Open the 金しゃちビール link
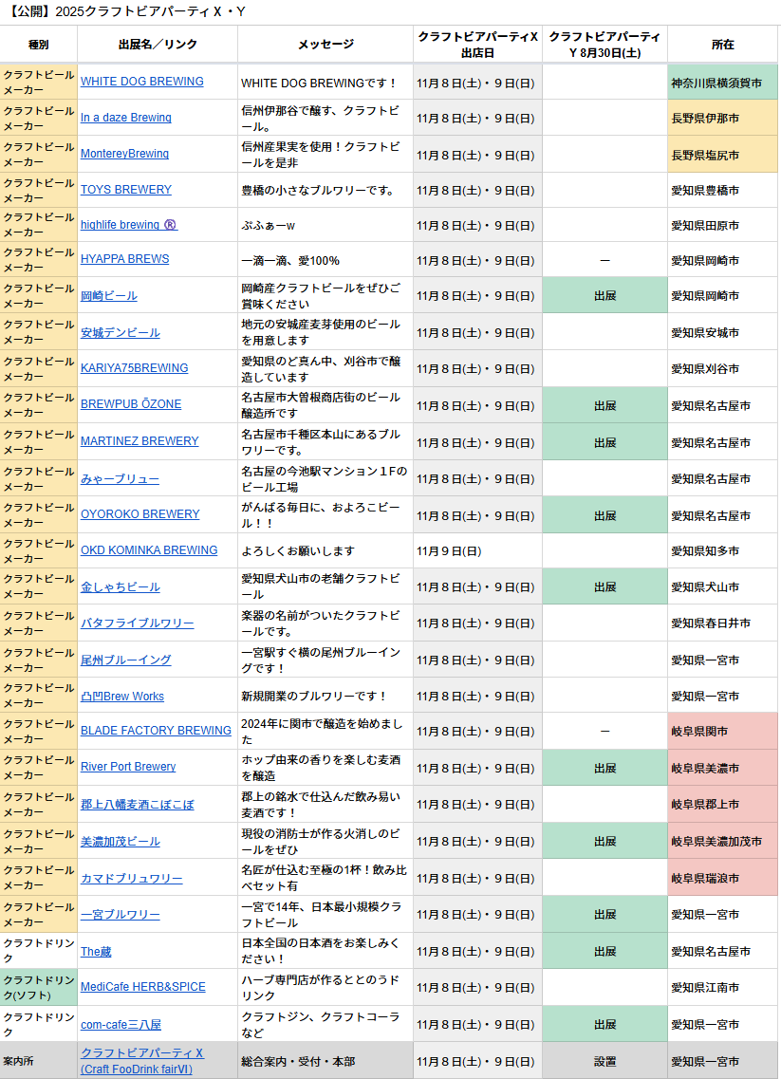This screenshot has height=1079, width=781. 121,587
